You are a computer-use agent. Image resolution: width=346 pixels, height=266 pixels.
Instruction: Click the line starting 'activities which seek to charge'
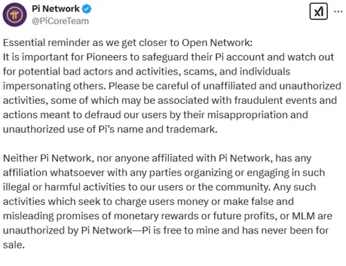click(148, 202)
